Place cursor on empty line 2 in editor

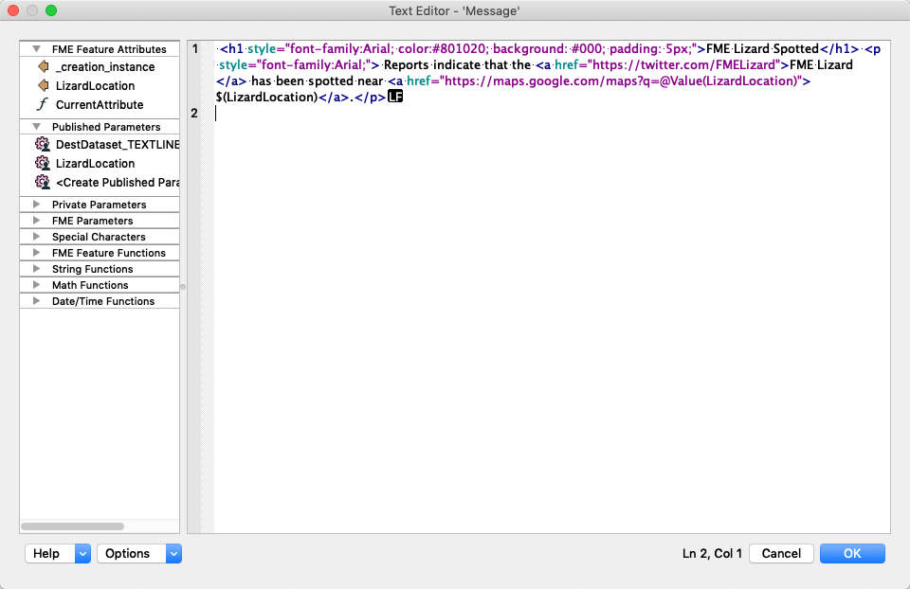click(552, 113)
